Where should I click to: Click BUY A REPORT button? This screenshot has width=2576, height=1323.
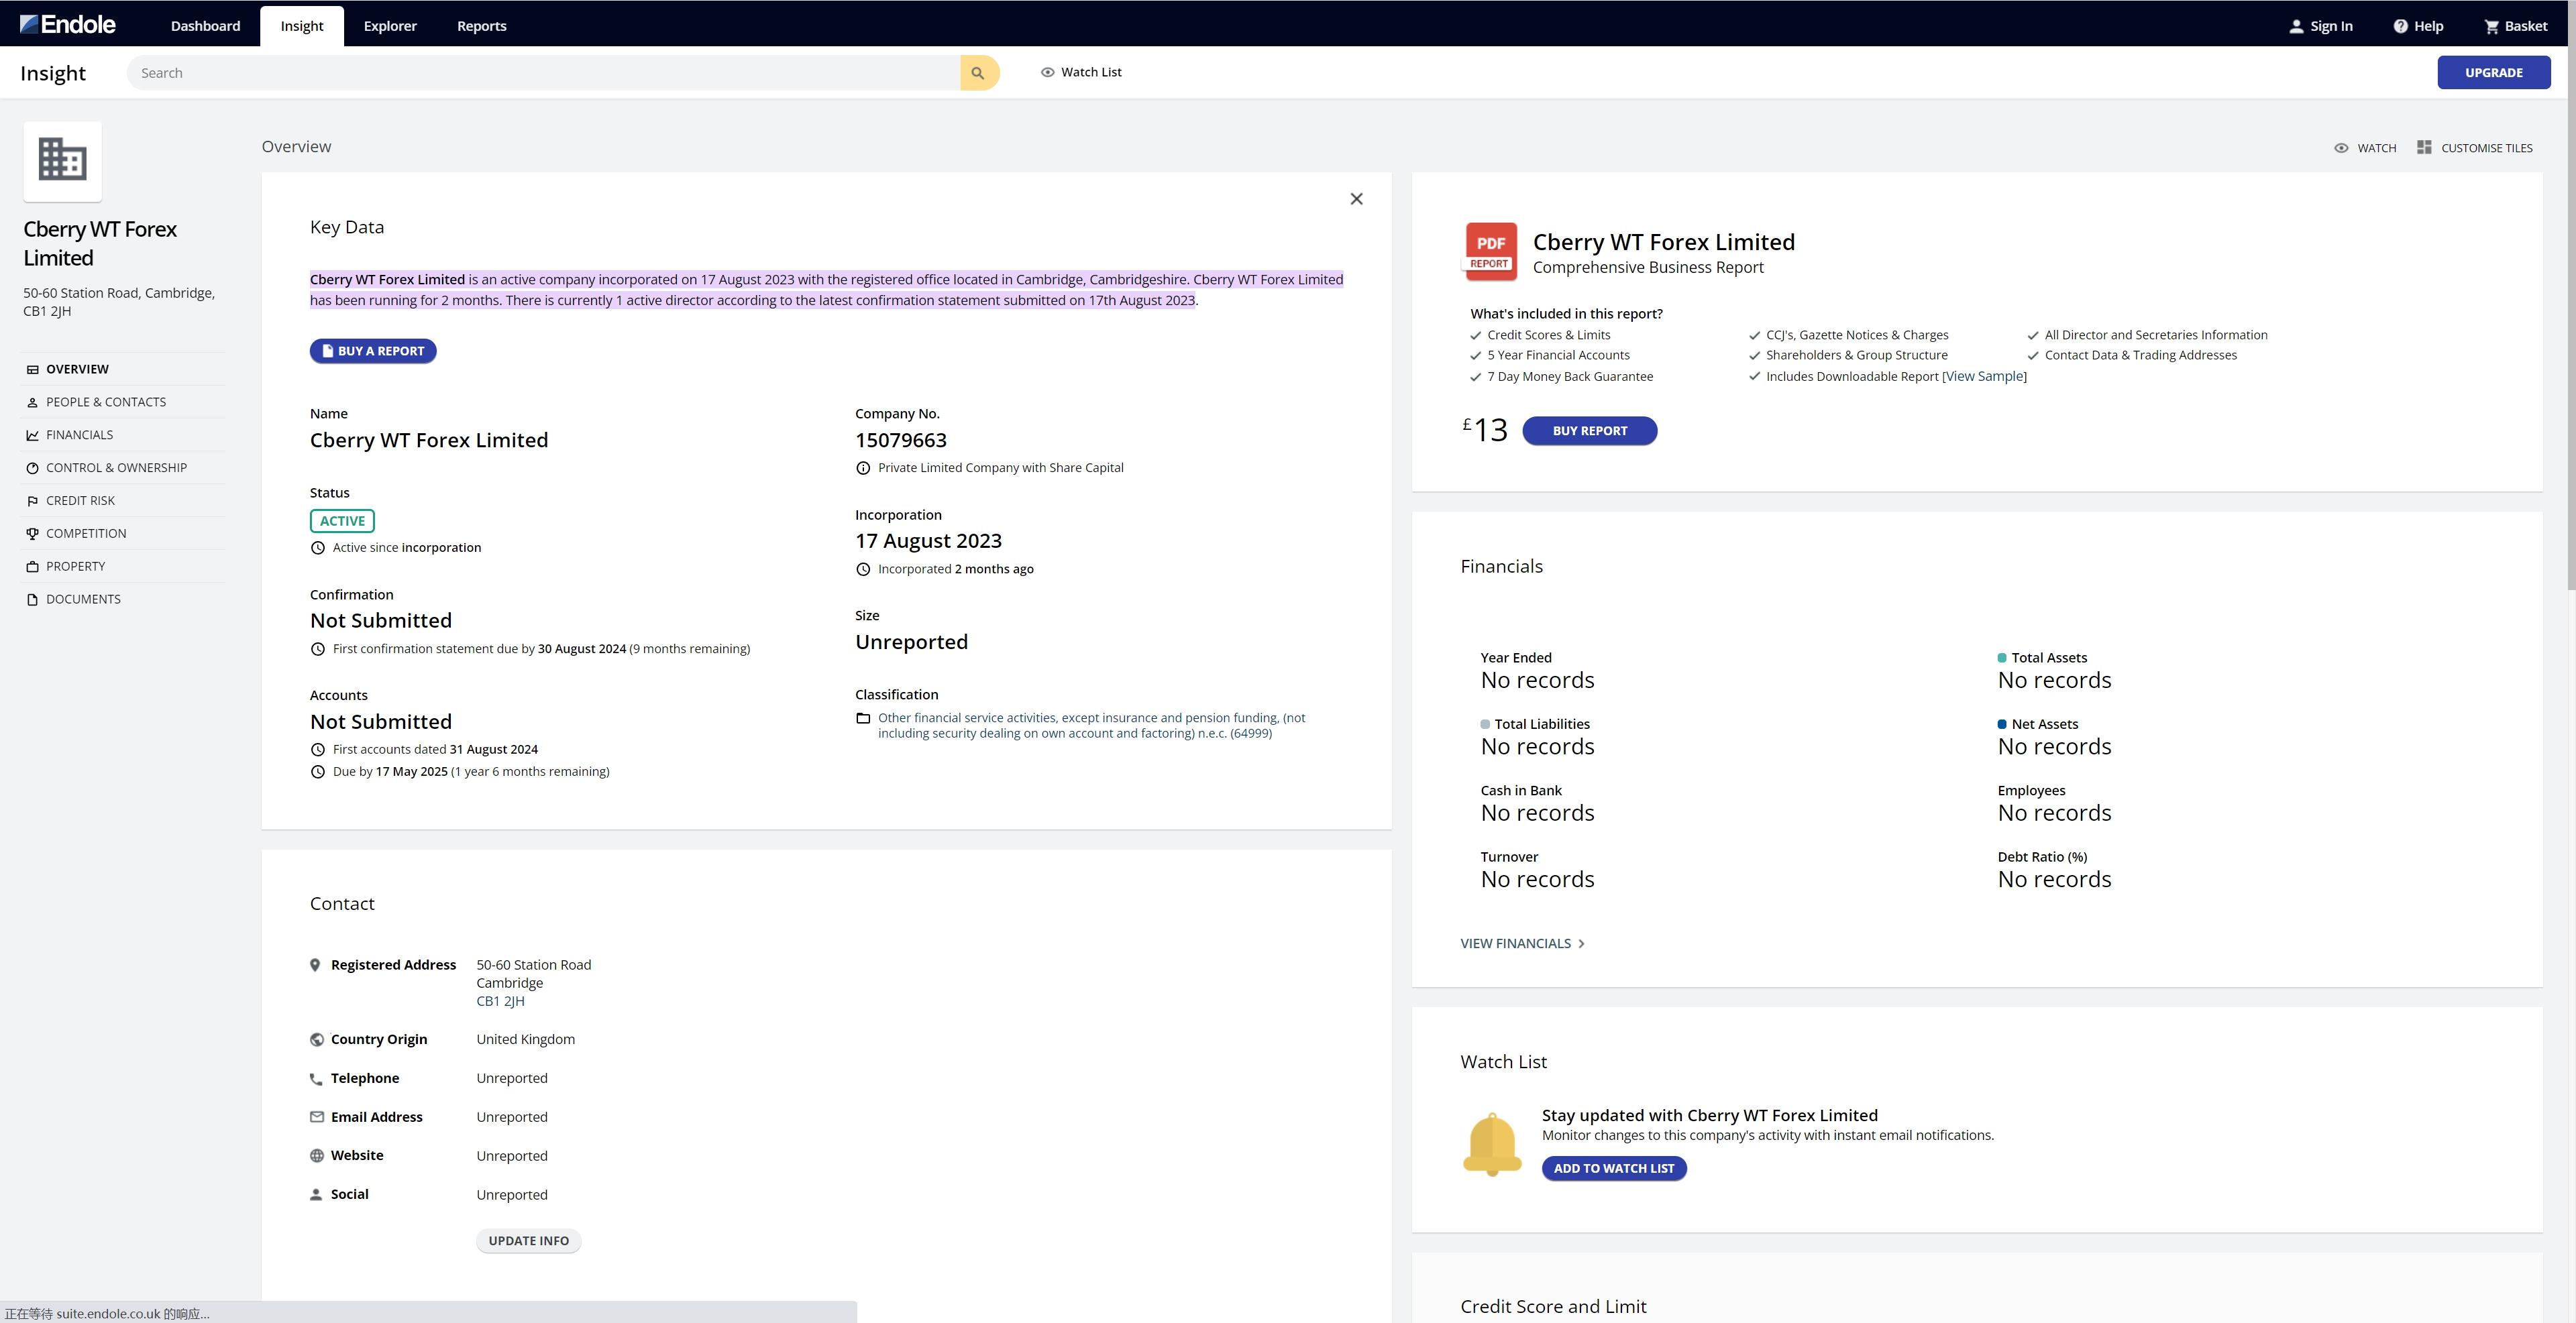pos(373,351)
